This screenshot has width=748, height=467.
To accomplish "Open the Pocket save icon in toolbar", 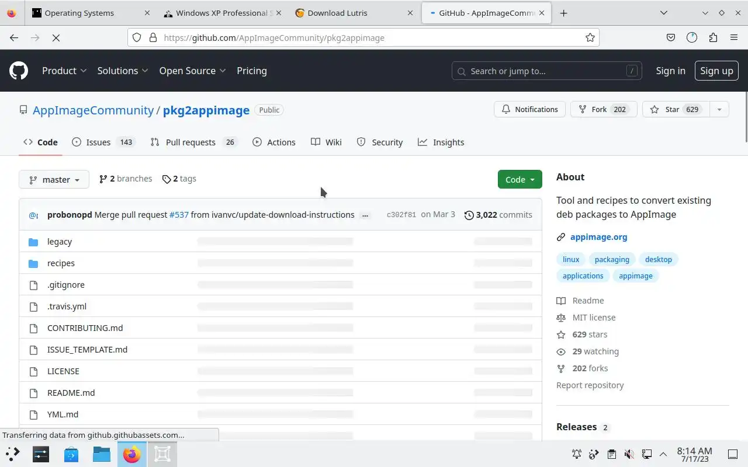I will pos(671,37).
